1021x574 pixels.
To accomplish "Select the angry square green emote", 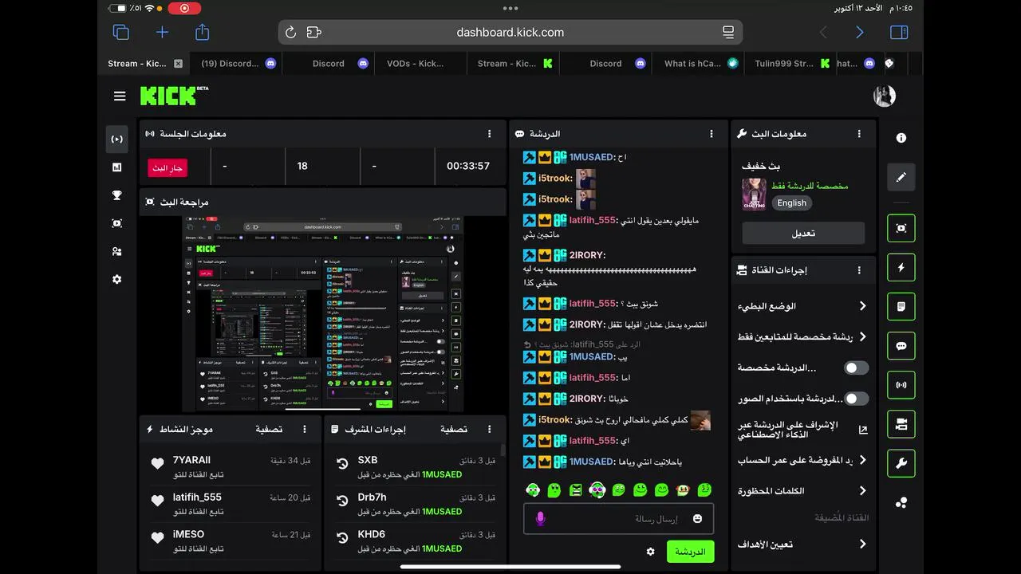I will coord(576,489).
